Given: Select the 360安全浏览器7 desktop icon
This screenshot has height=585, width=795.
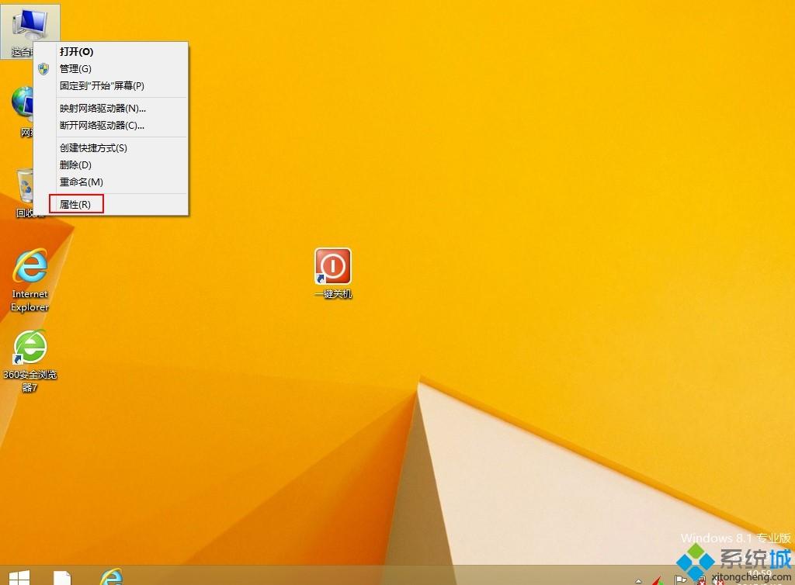Looking at the screenshot, I should (30, 348).
